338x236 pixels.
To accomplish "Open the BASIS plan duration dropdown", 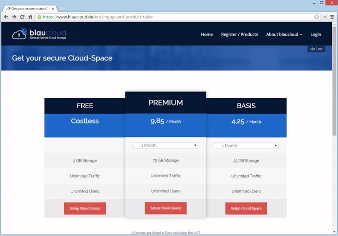I will pos(246,145).
